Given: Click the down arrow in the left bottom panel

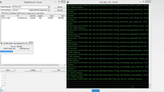Looking at the screenshot, I should pos(4,86).
